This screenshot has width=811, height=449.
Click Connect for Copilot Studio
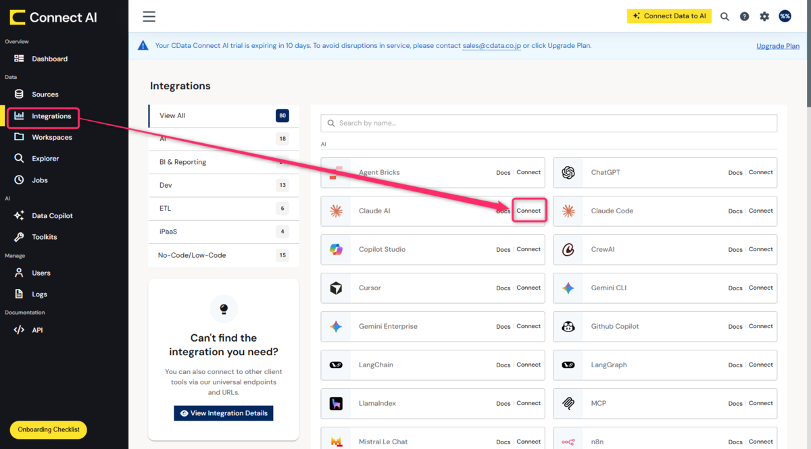[529, 249]
